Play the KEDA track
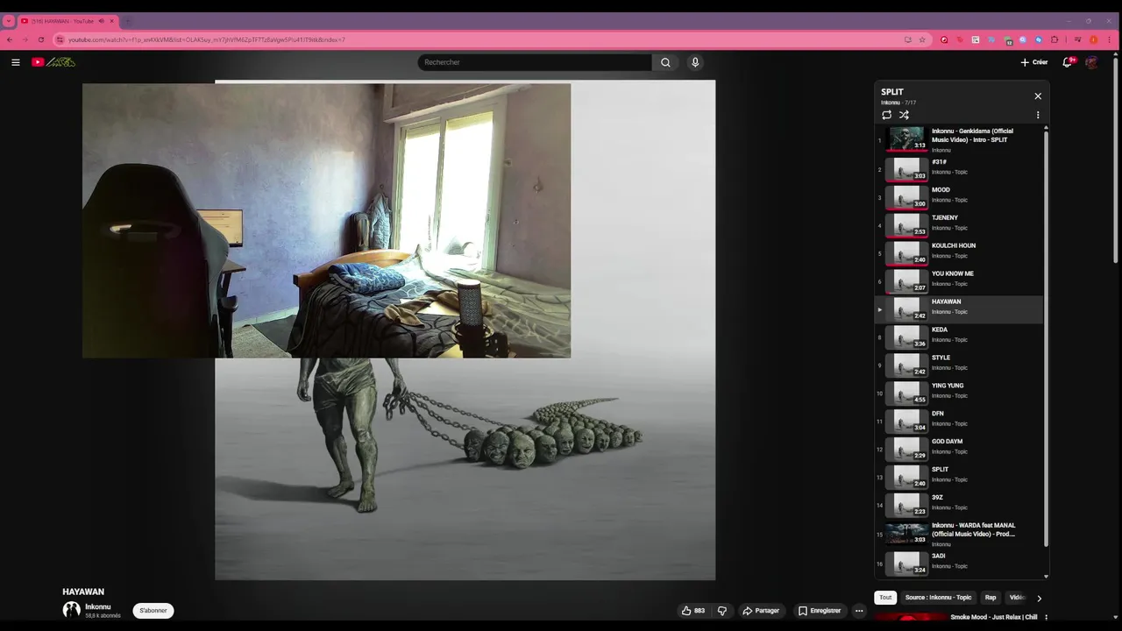Image resolution: width=1122 pixels, height=631 pixels. [959, 337]
